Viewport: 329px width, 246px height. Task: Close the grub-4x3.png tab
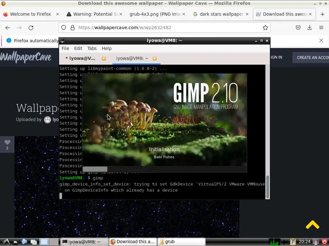[x=184, y=14]
